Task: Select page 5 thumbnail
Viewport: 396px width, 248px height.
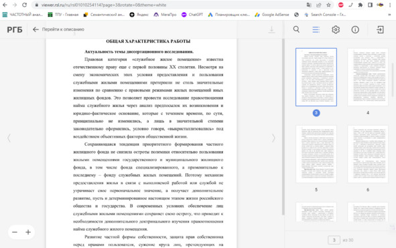Action: coord(316,154)
